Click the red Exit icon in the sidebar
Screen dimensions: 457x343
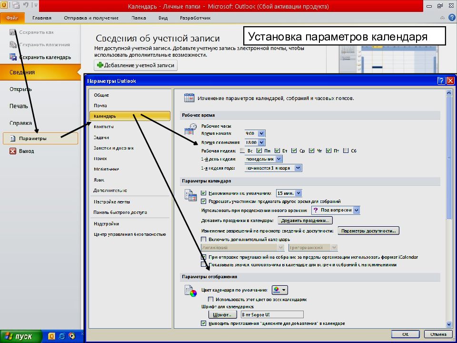coord(13,151)
